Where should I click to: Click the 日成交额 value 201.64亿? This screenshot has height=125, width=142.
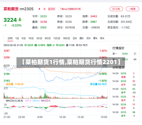tap(126, 22)
